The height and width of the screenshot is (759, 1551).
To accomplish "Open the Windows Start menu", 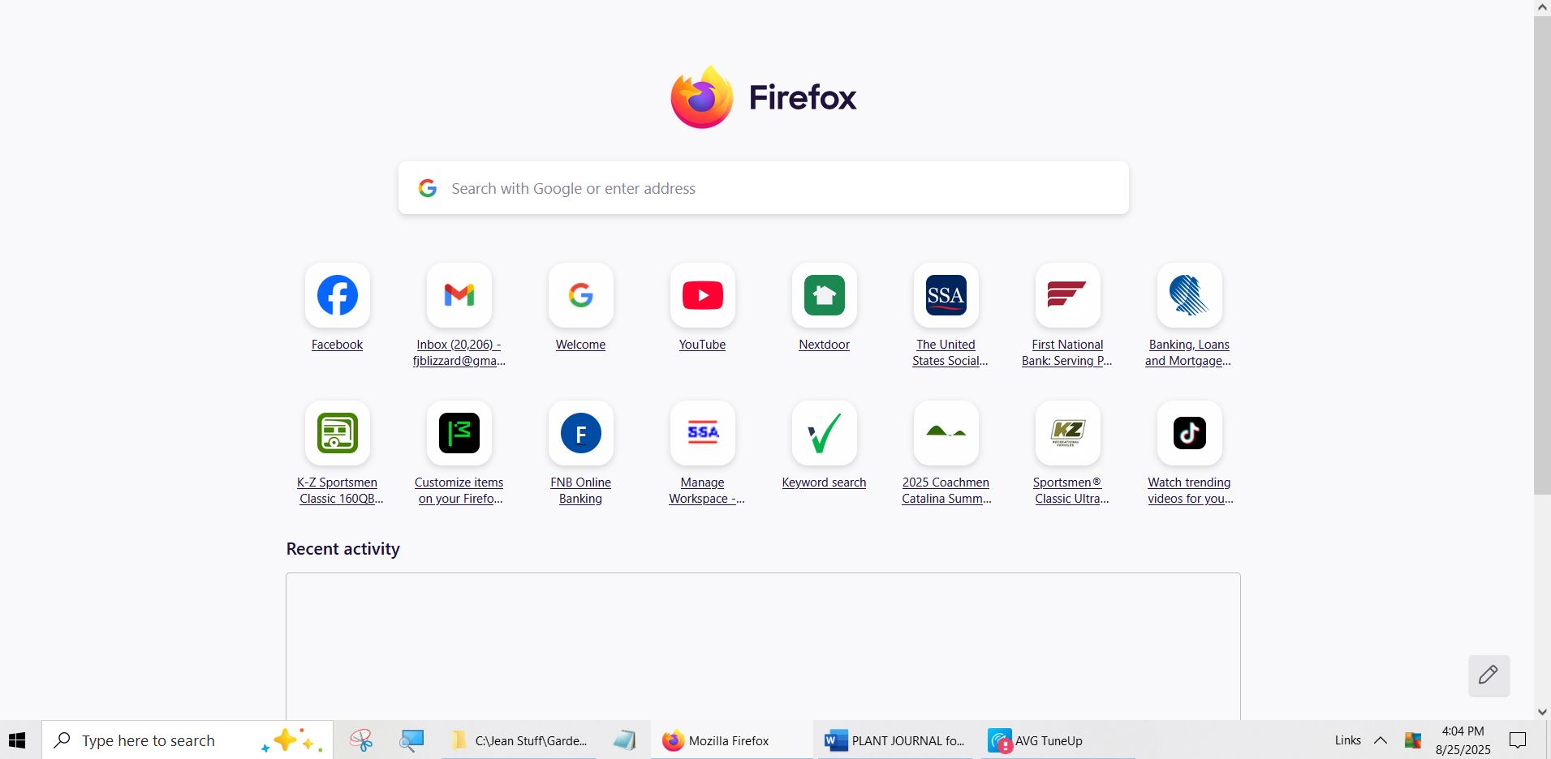I will point(17,740).
